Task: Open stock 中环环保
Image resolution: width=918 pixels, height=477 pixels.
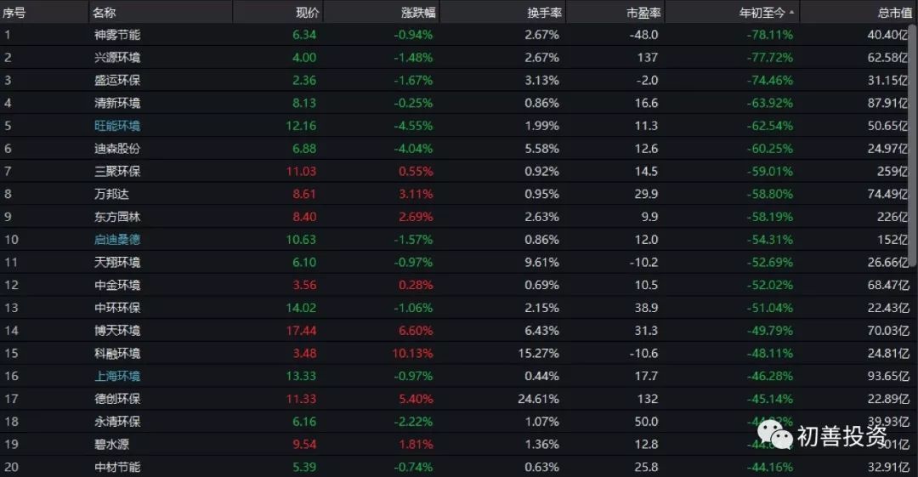Action: tap(117, 309)
